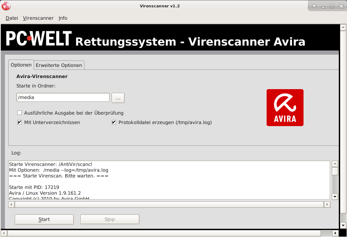Click the 'Virenscanner v1.2' window title

(160, 6)
